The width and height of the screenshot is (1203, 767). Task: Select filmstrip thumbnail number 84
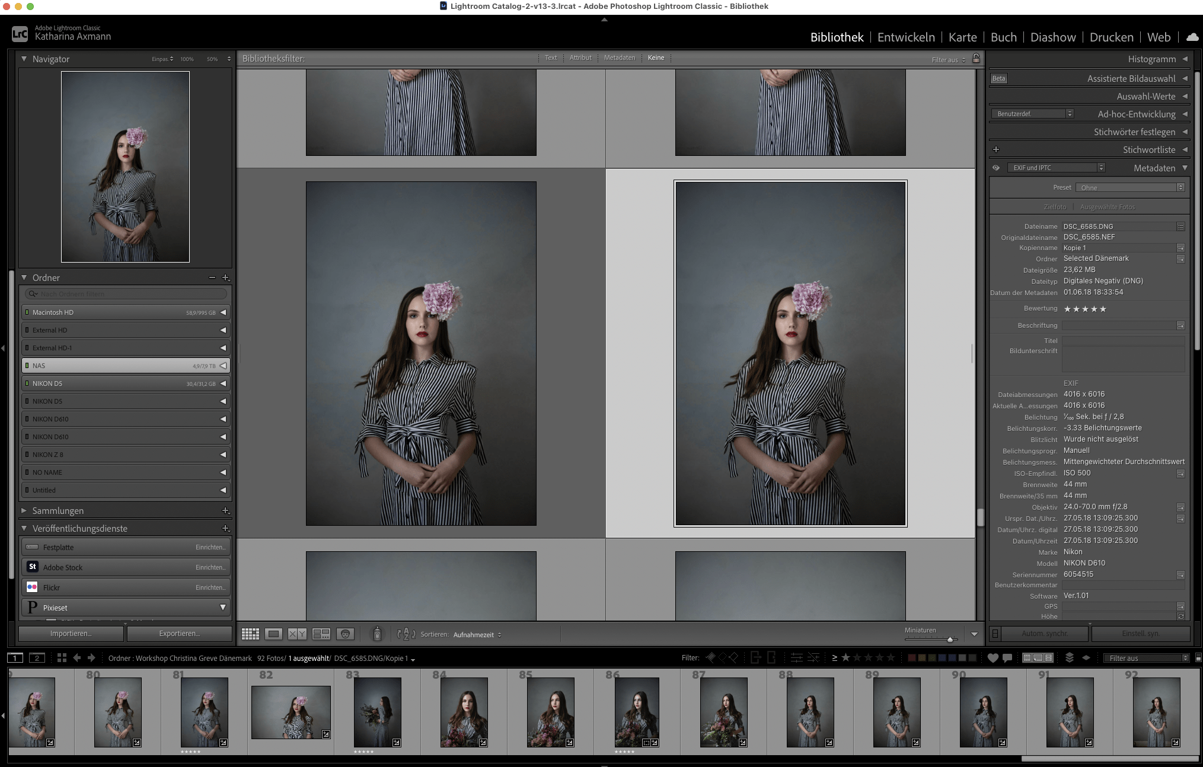pyautogui.click(x=464, y=711)
